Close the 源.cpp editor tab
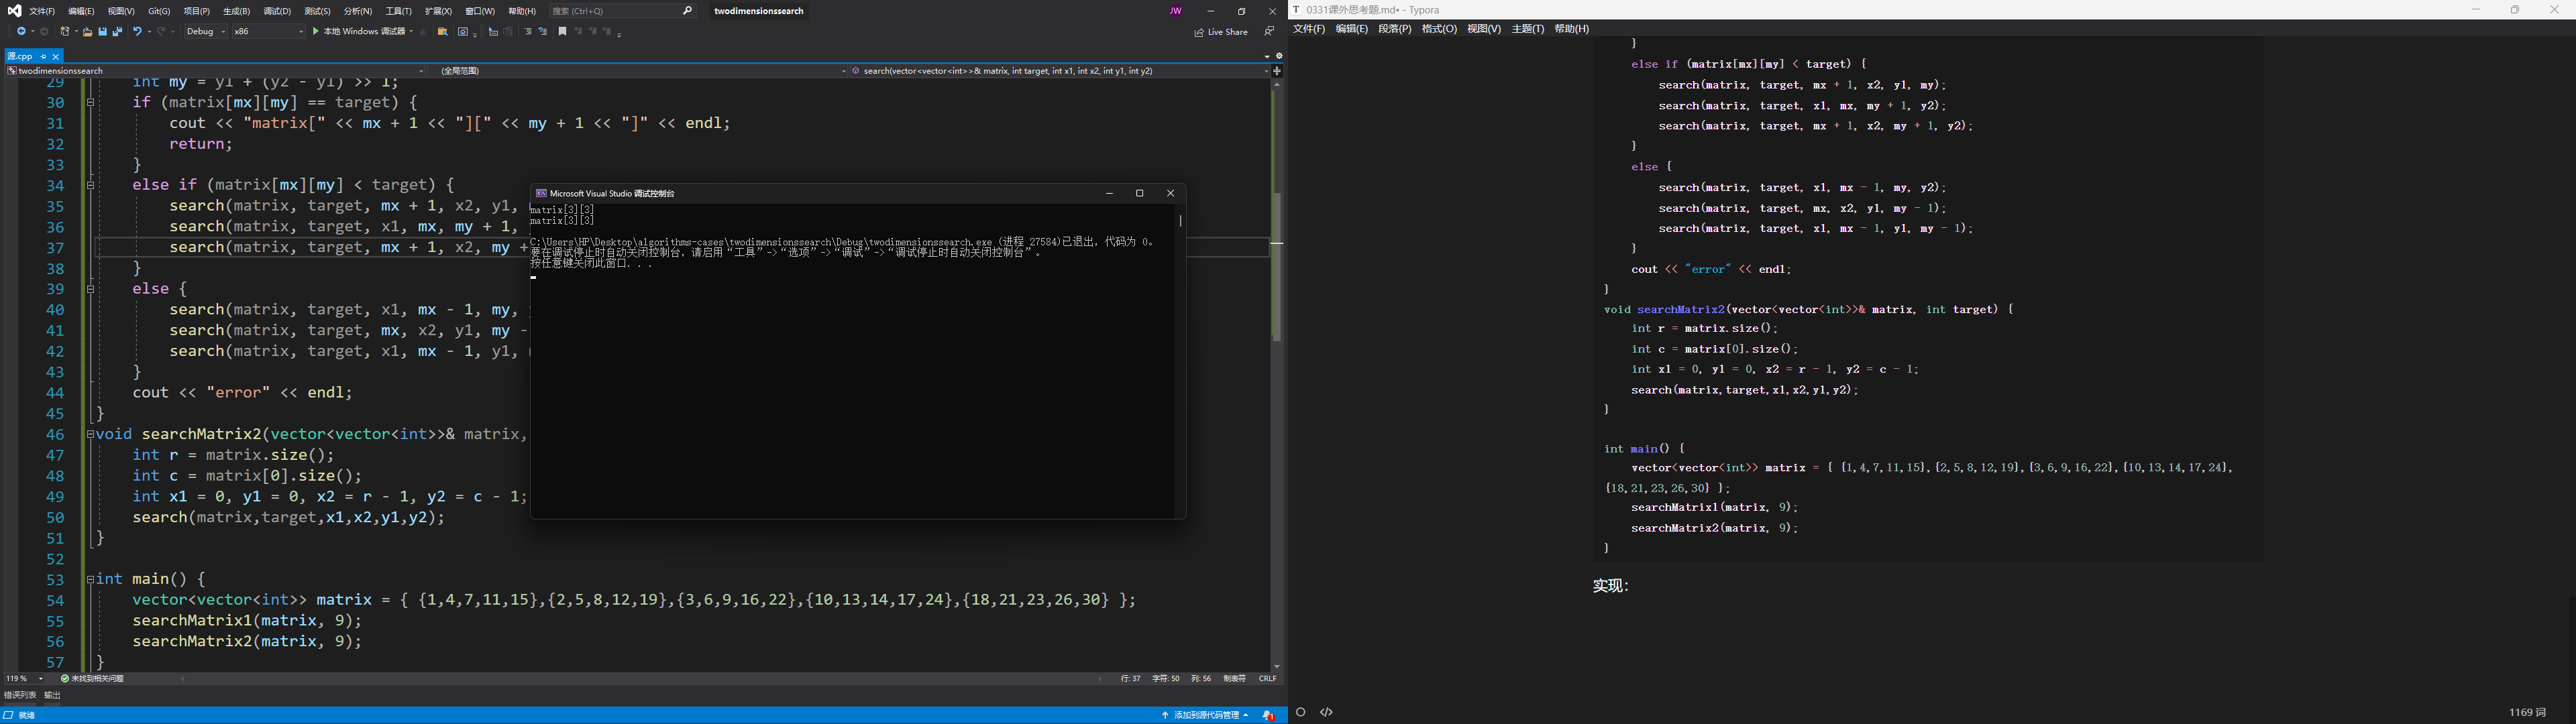The height and width of the screenshot is (724, 2576). click(56, 57)
